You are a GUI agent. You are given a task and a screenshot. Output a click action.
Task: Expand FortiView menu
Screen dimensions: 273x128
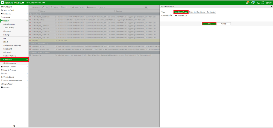14,14
